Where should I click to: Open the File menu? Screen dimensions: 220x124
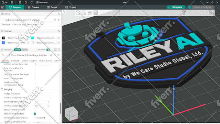5,2
